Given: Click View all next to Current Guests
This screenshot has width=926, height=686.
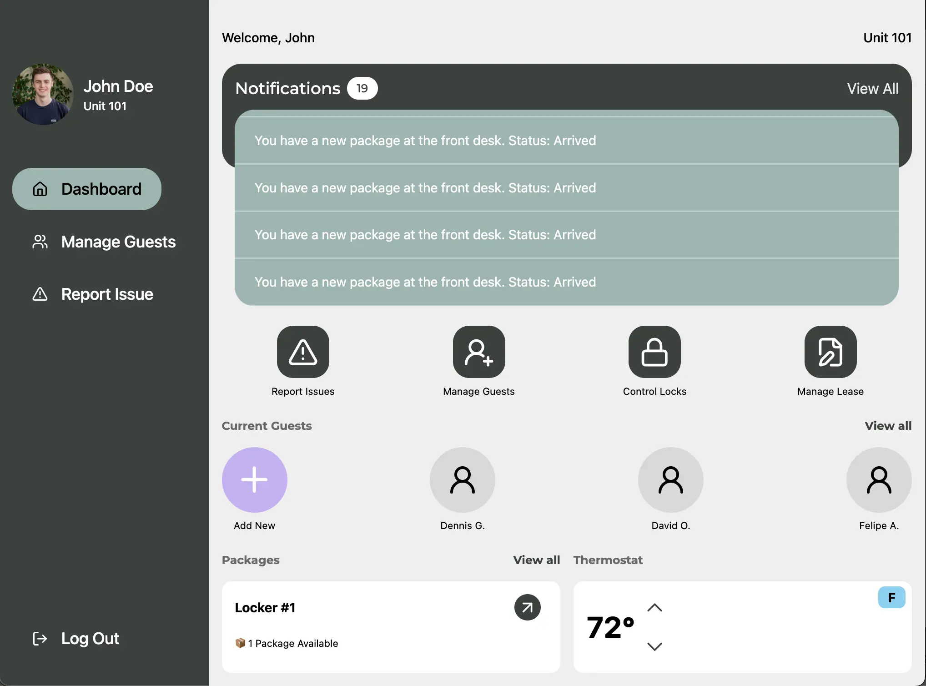Looking at the screenshot, I should [888, 426].
